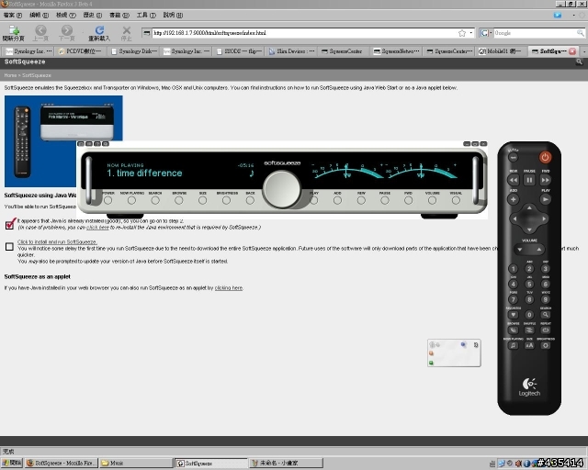Click number 5 on the remote keypad
Screen dimensions: 588x470
(529, 284)
